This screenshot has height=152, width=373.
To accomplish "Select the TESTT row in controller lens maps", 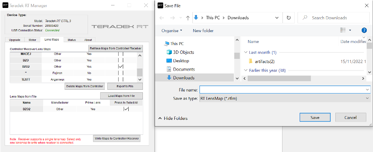I will 73,79.
